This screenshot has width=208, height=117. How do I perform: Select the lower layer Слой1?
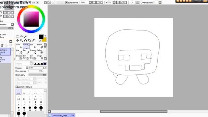[x=5, y=59]
